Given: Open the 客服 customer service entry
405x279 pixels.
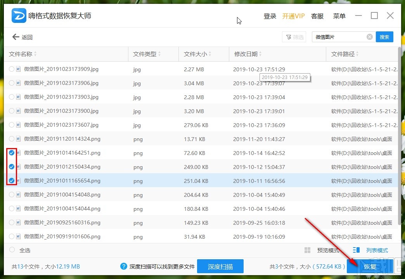Looking at the screenshot, I should coord(317,16).
